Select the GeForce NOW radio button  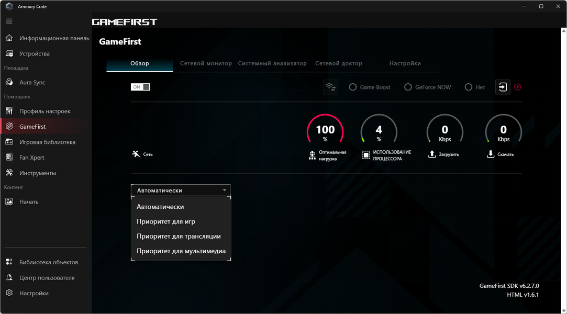point(408,87)
